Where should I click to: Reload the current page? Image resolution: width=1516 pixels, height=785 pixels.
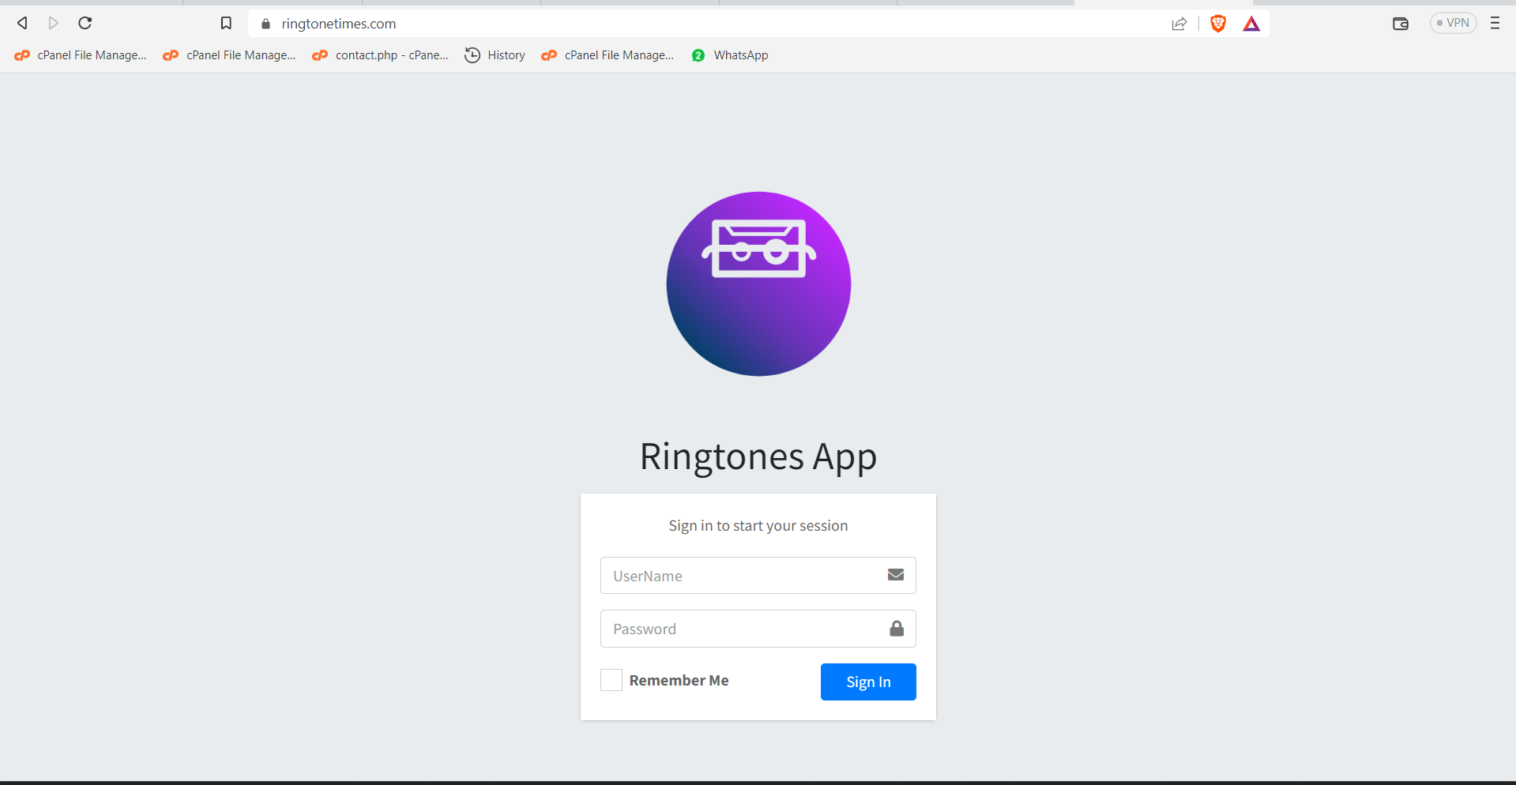tap(85, 23)
